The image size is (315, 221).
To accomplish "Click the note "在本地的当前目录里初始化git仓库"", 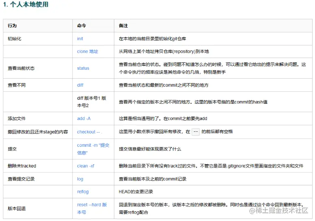I will coord(152,39).
